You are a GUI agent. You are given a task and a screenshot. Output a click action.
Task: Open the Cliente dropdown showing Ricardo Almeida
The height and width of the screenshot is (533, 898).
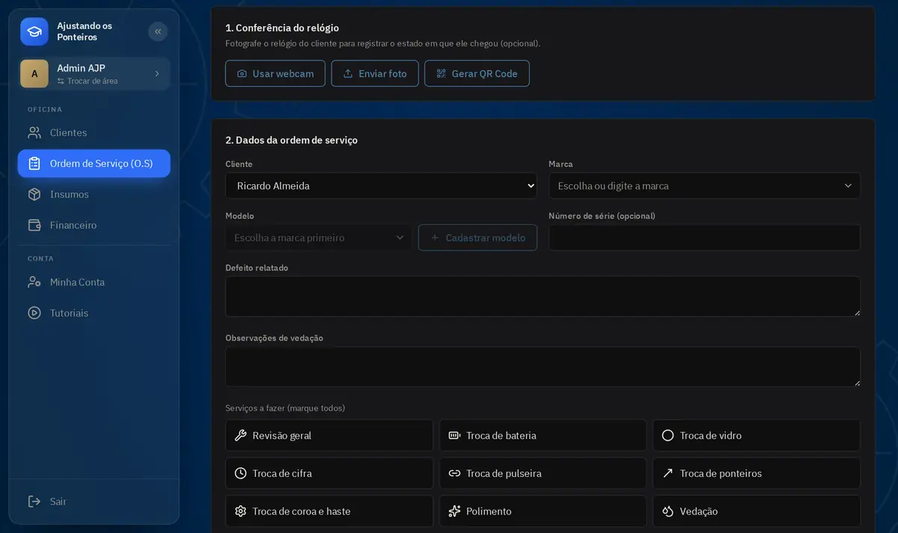click(381, 186)
